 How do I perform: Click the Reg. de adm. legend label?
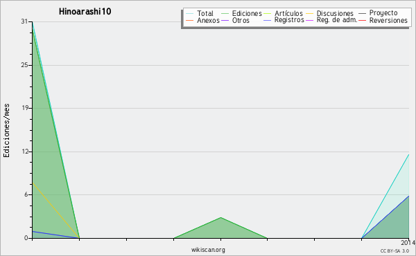[337, 20]
